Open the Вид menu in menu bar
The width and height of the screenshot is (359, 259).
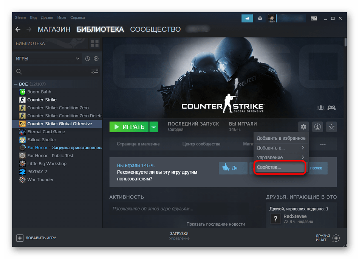point(33,18)
